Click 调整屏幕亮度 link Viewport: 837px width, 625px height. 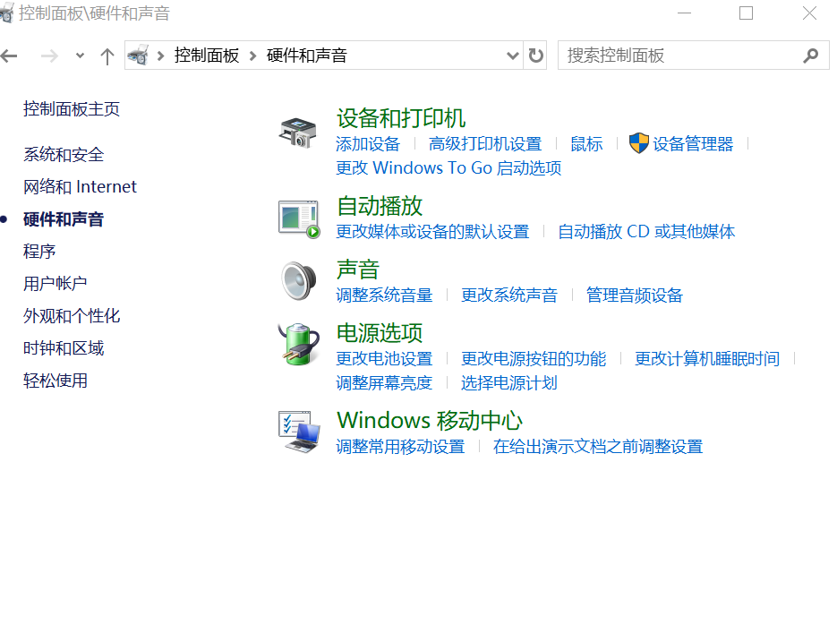[x=384, y=383]
